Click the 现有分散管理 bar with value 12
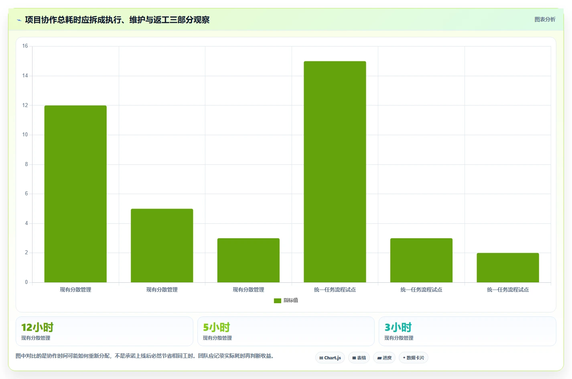Image resolution: width=572 pixels, height=379 pixels. click(x=75, y=194)
